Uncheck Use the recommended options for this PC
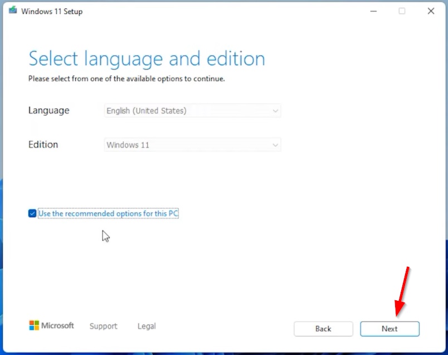The height and width of the screenshot is (355, 448). tap(32, 213)
